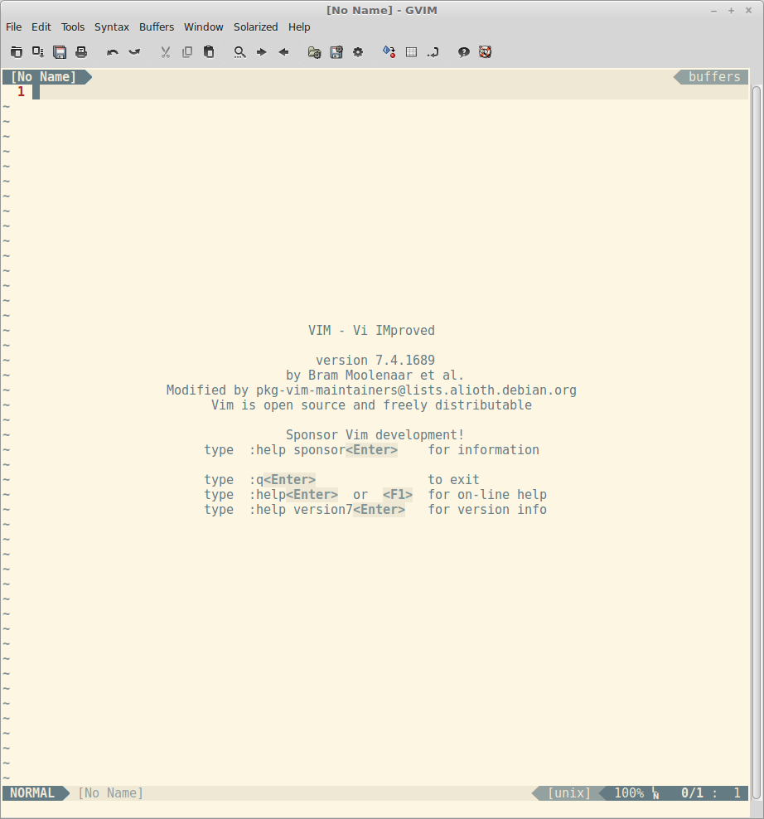The image size is (764, 819).
Task: Click the buffers label in the tabline
Action: click(713, 77)
